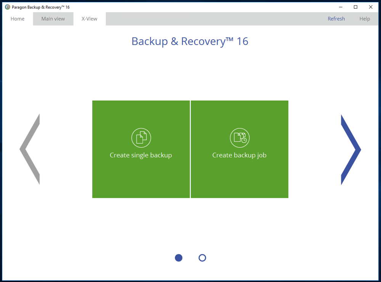
Task: Go to next page with blue right arrow
Action: tap(351, 150)
